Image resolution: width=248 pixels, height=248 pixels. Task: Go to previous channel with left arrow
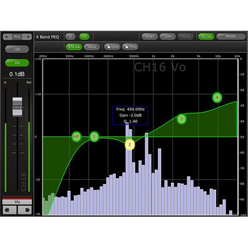[x=9, y=210]
